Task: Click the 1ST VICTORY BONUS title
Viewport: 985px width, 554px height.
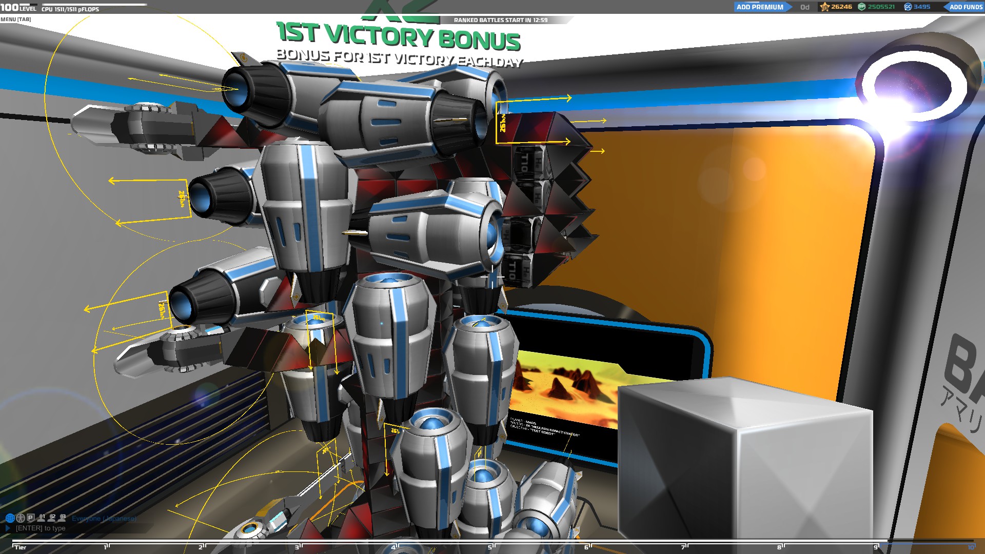Action: [x=399, y=36]
